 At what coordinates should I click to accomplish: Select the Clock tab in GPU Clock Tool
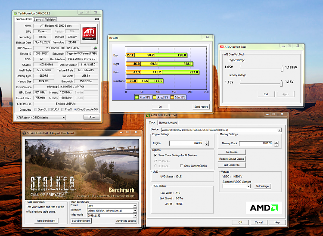pos(152,123)
